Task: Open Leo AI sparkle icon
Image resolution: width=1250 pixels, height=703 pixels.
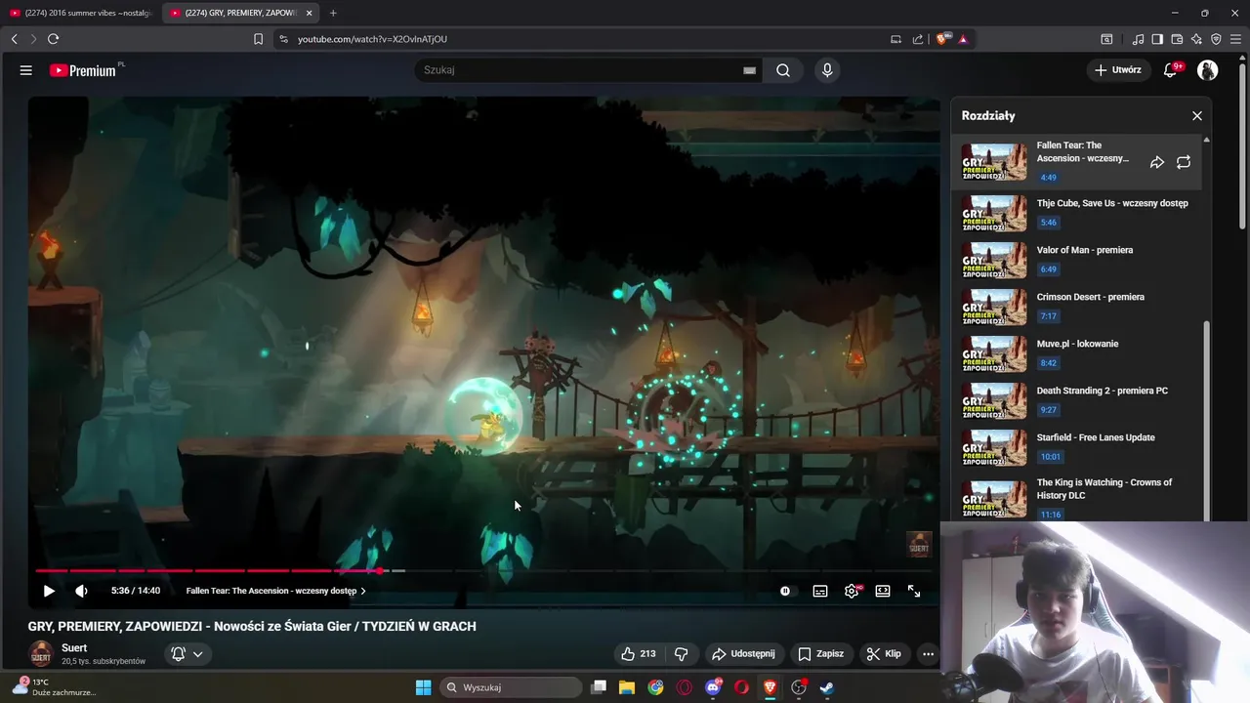Action: (1196, 39)
